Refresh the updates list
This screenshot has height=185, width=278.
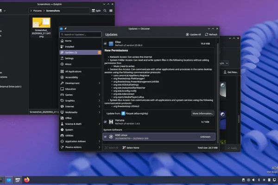[211, 35]
